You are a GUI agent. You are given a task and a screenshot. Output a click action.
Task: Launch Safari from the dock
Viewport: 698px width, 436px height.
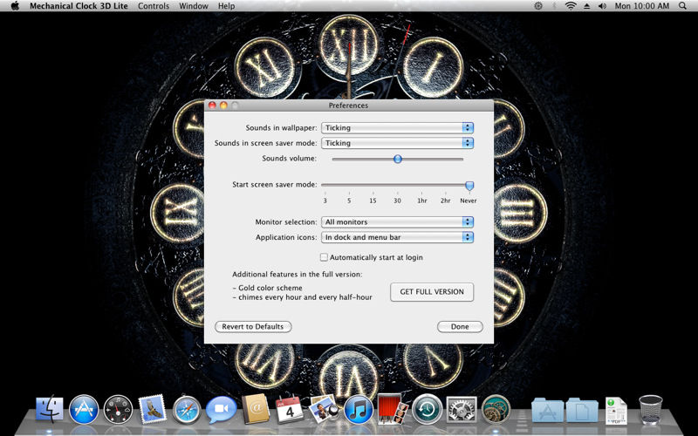tap(187, 409)
